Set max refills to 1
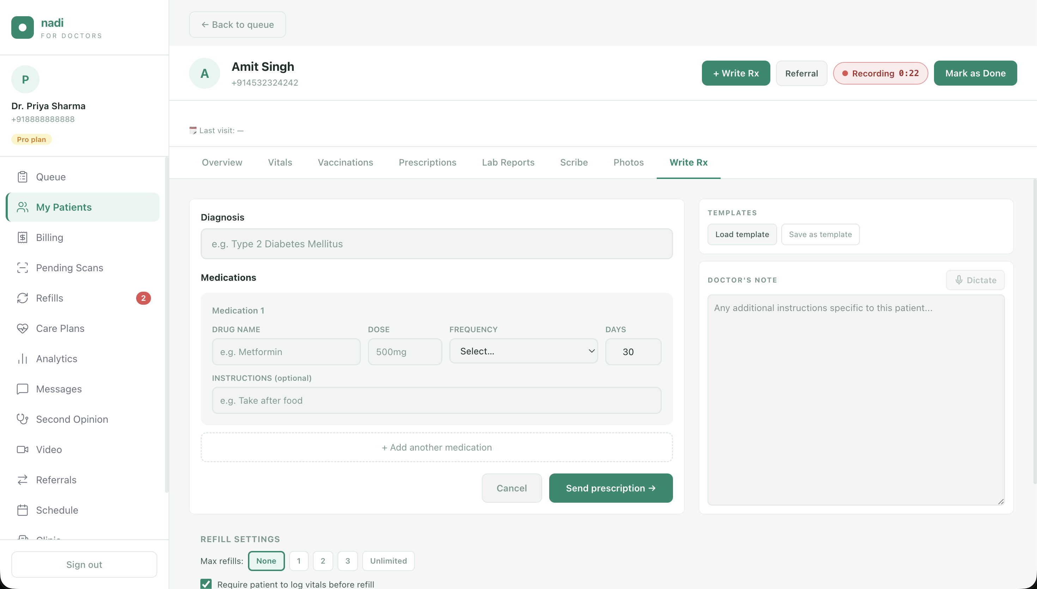This screenshot has width=1037, height=589. coord(299,561)
